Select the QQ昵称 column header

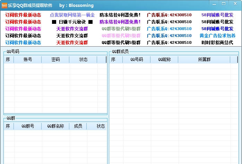164,59
